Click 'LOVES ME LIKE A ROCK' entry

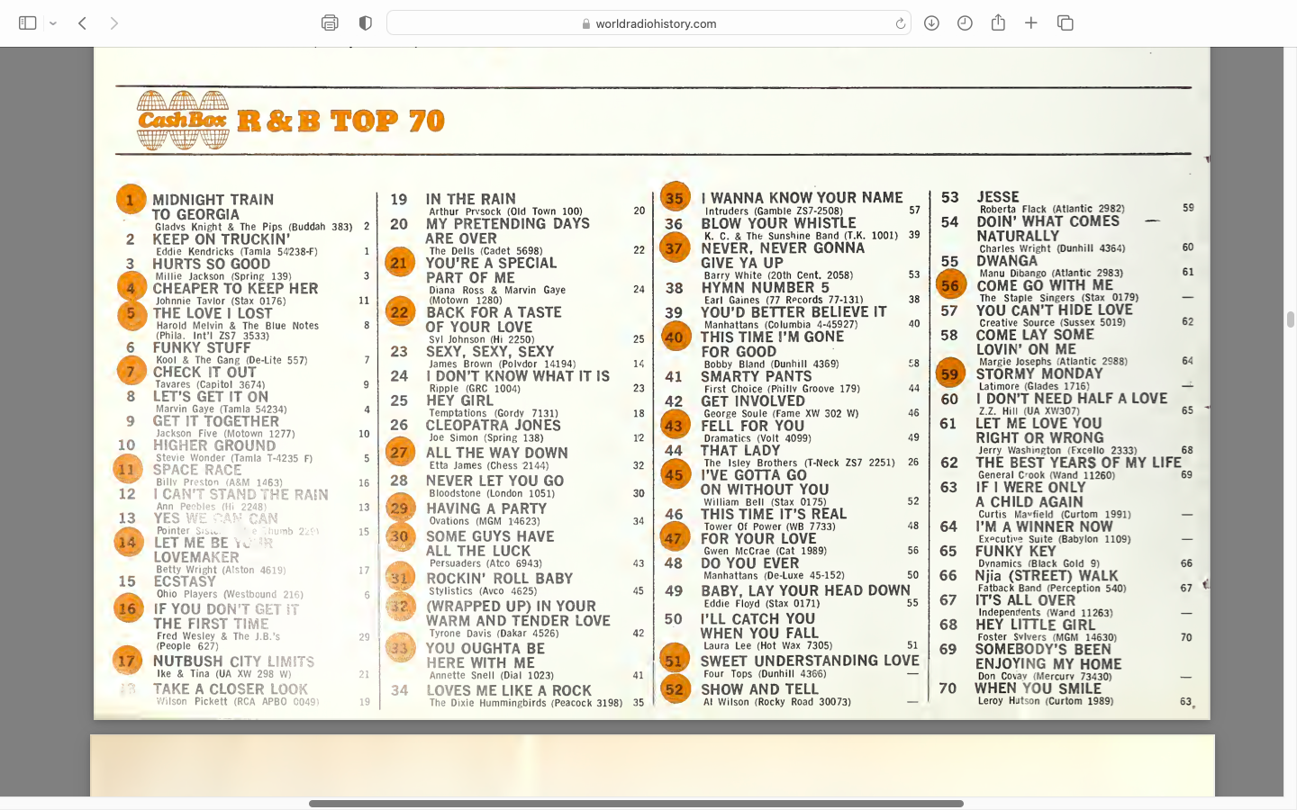click(x=509, y=690)
